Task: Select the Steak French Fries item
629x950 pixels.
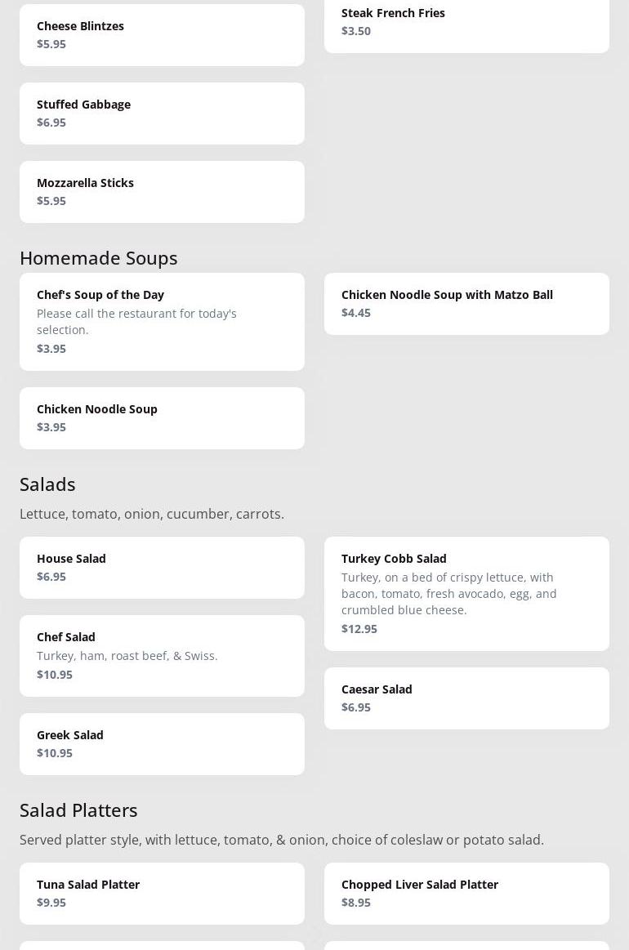Action: click(466, 22)
